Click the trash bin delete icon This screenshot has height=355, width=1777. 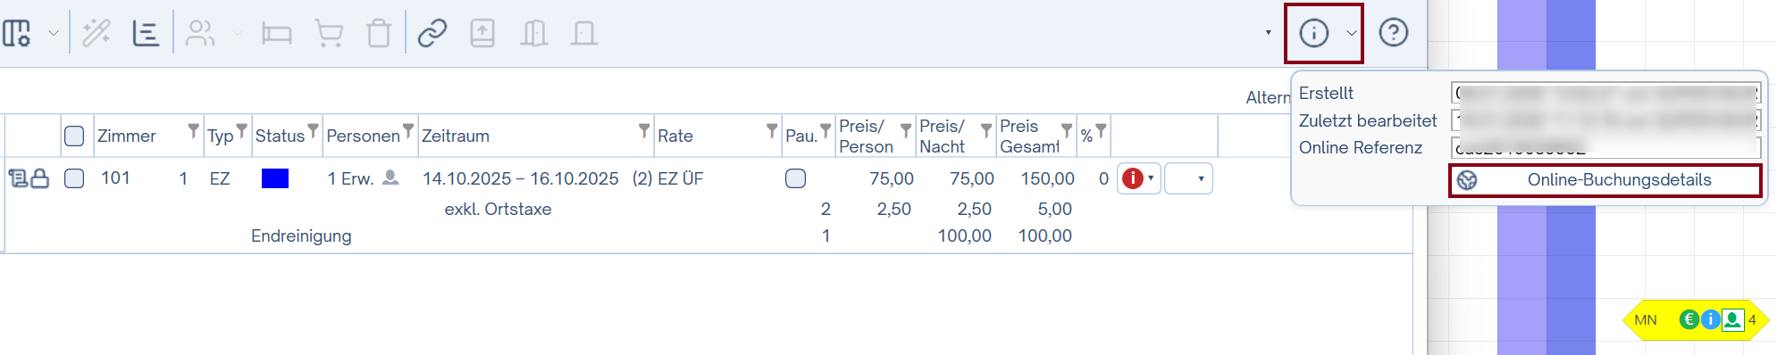[379, 34]
